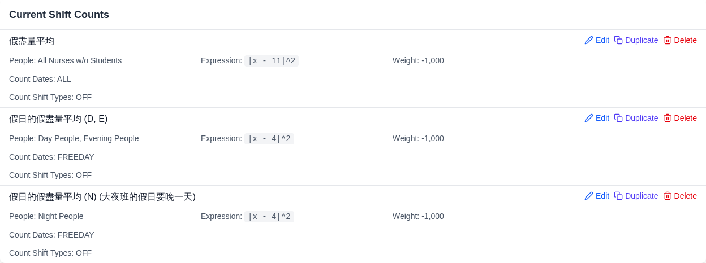706x263 pixels.
Task: Click the Current Shift Counts heading
Action: (59, 15)
